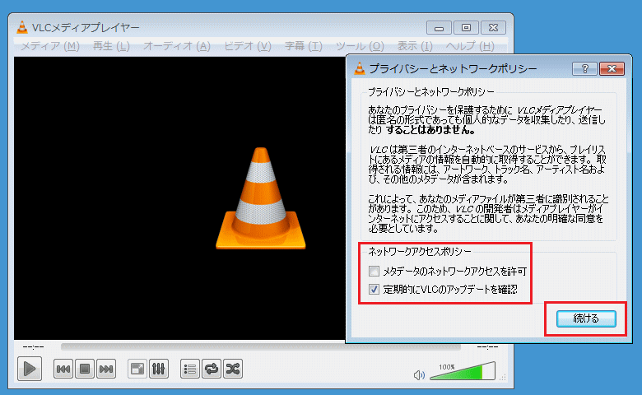Close the privacy policy dialog
Image resolution: width=642 pixels, height=395 pixels.
[x=612, y=69]
